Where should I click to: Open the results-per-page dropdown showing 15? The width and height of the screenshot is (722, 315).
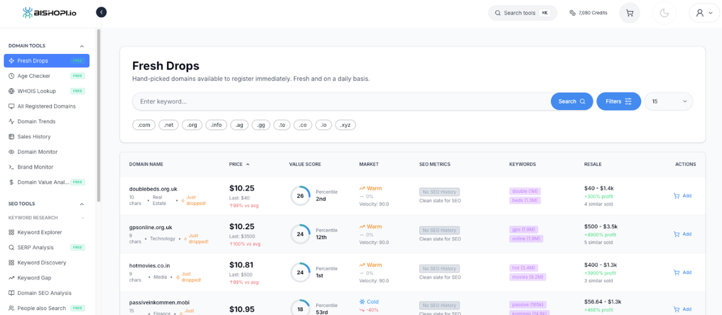[x=668, y=101]
